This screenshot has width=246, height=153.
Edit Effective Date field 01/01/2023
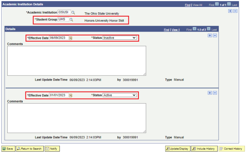point(59,95)
